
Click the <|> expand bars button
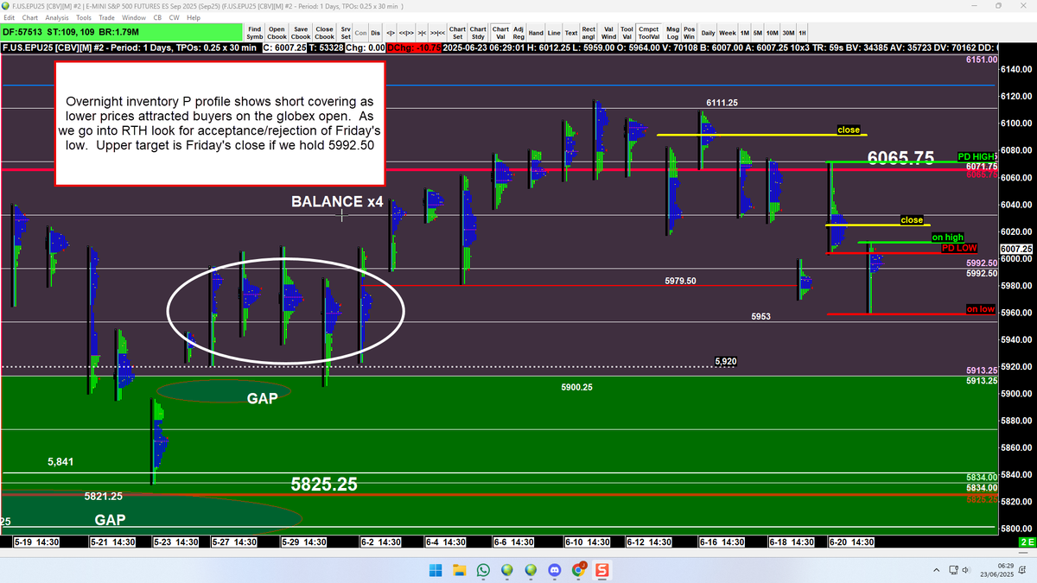(x=391, y=33)
